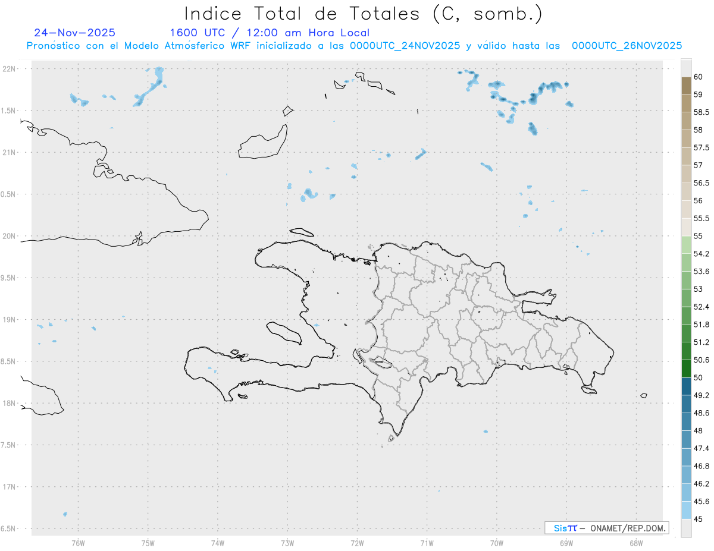Viewport: 714px width, 551px height.
Task: Click the colorbar label '56.5'
Action: click(702, 183)
